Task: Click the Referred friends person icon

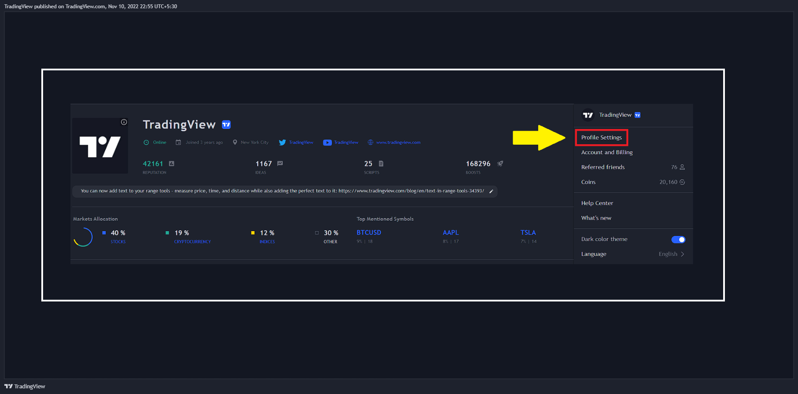Action: click(682, 167)
